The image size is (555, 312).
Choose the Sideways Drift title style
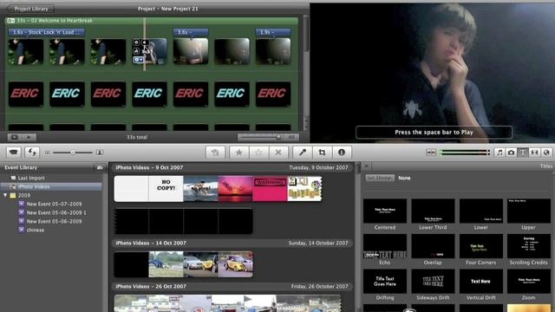point(433,285)
